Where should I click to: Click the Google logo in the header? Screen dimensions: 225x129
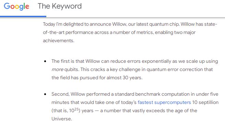pos(16,7)
